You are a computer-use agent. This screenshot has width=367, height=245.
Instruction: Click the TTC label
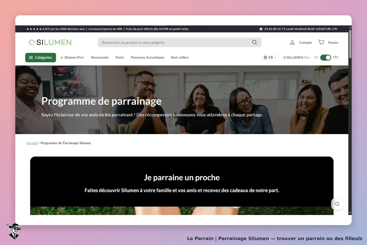(335, 58)
